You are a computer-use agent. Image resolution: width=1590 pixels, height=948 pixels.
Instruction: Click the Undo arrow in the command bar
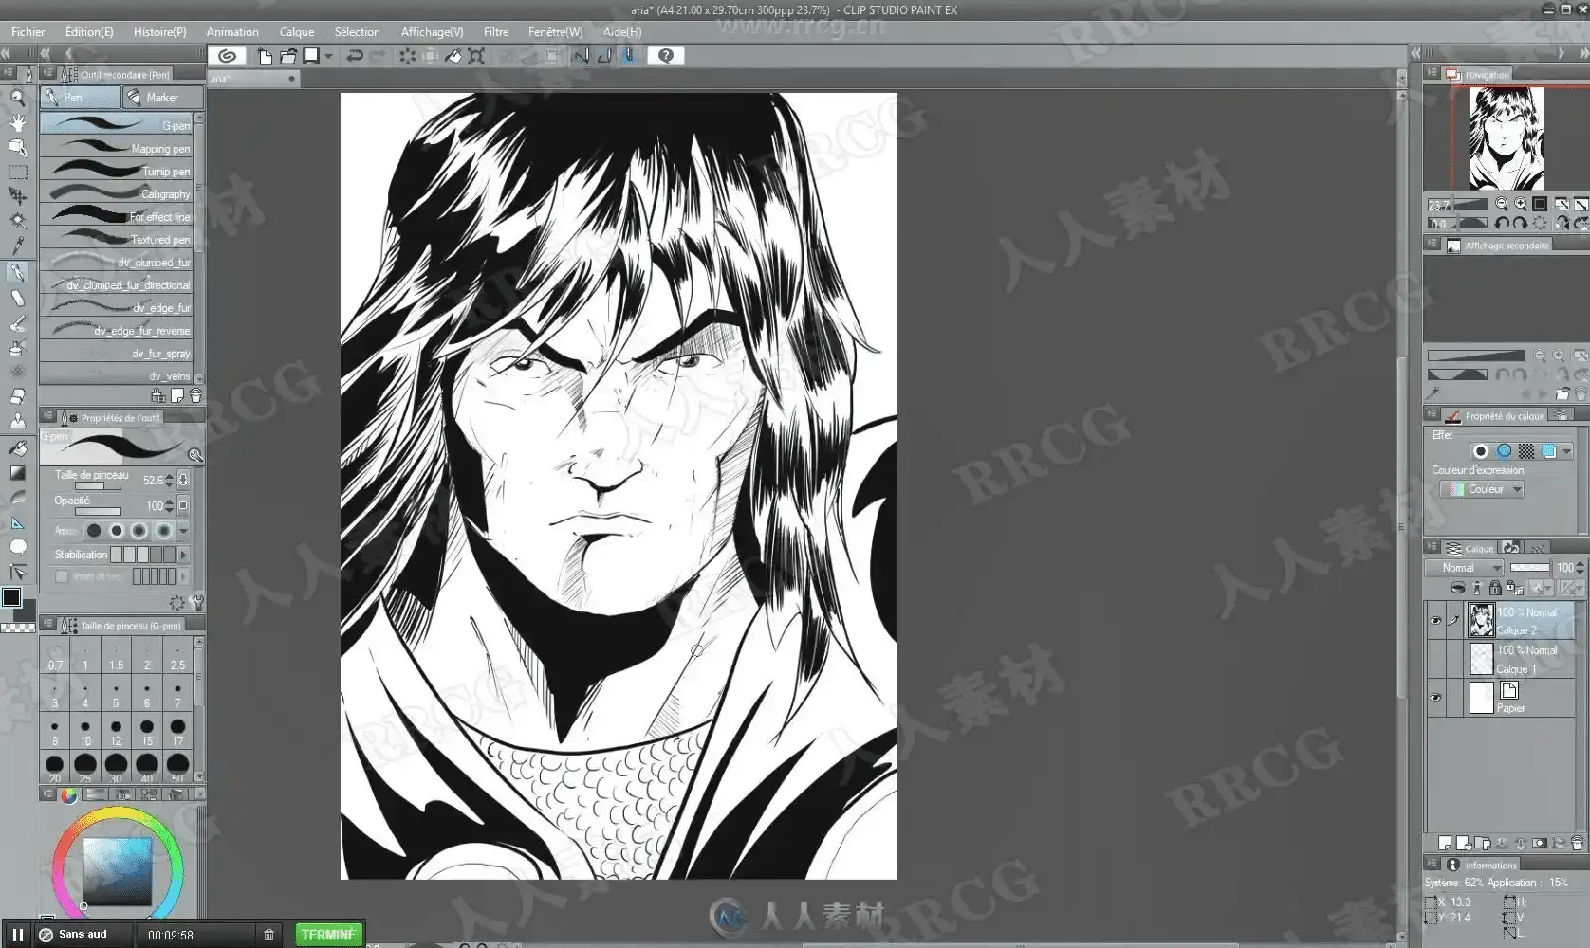point(355,56)
